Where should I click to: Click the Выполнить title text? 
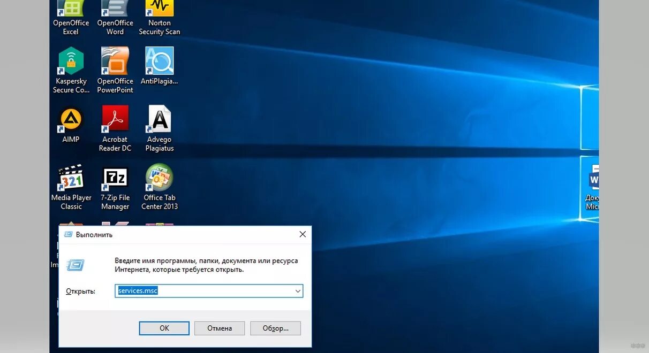[x=94, y=235]
